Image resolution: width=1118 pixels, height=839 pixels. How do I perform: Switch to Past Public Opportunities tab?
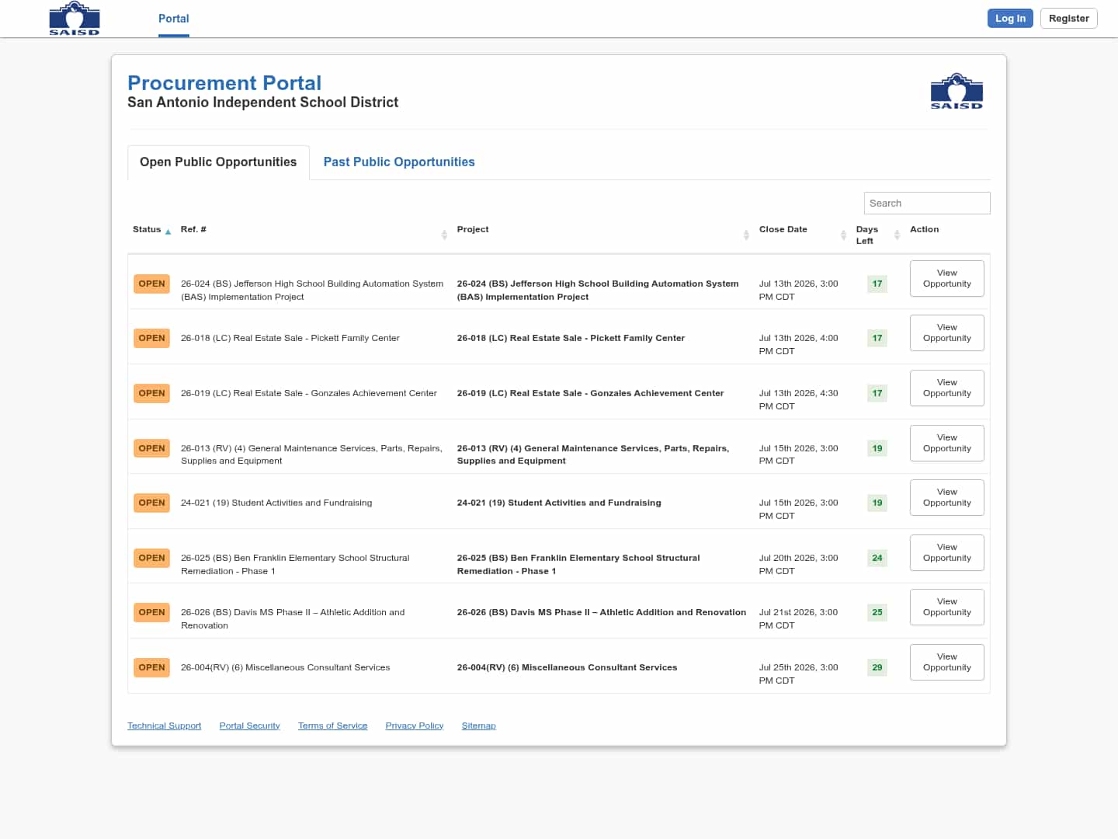[x=399, y=162]
